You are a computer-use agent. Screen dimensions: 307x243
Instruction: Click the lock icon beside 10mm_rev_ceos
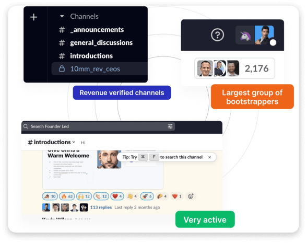[x=62, y=68]
